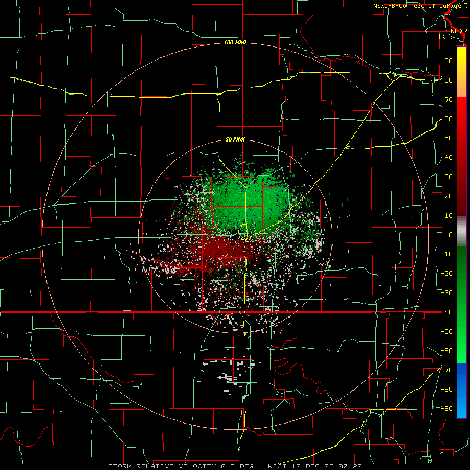The width and height of the screenshot is (470, 470).
Task: Click the Storm Relative Velocity caption text
Action: pos(234,466)
